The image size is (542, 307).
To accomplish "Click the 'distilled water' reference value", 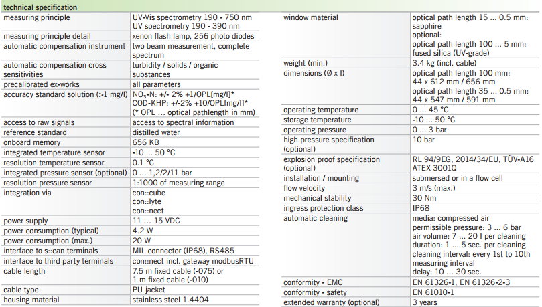I will [x=156, y=133].
